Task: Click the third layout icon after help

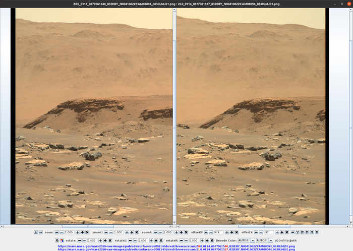Action: point(312,232)
